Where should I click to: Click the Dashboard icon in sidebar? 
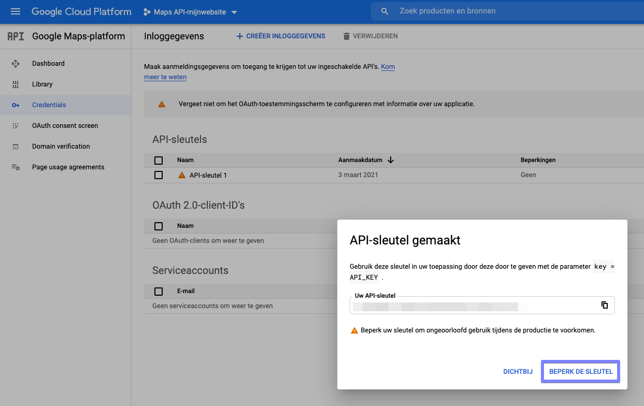16,64
